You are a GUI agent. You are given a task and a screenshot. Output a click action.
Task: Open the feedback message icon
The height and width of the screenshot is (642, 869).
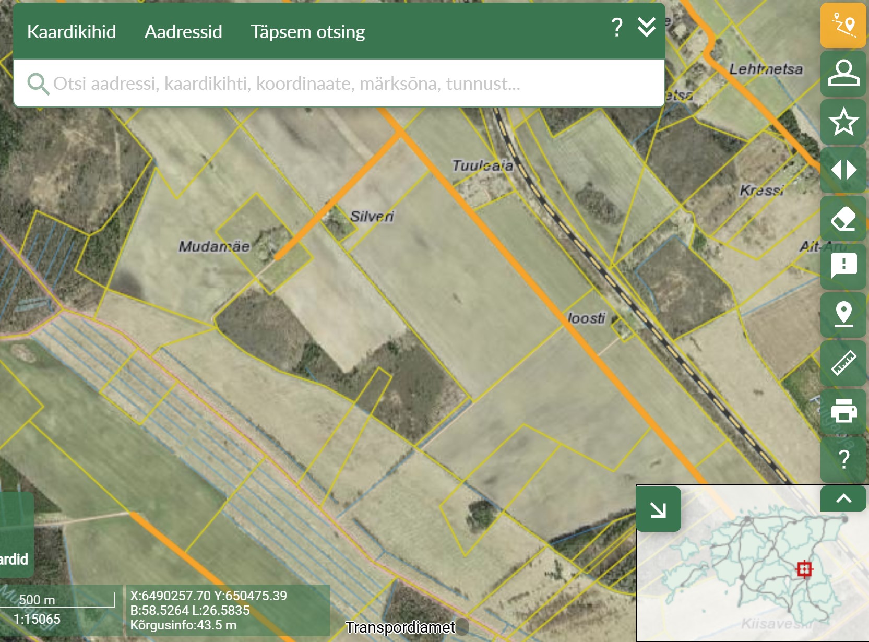click(843, 266)
